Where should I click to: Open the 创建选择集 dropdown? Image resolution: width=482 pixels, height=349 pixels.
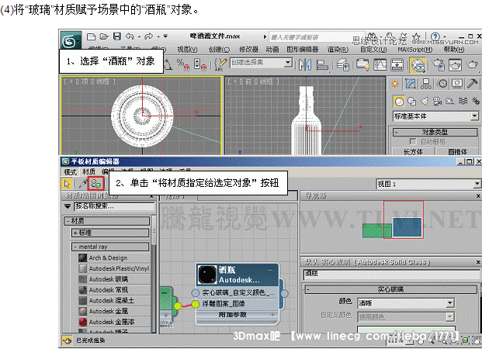pyautogui.click(x=262, y=63)
